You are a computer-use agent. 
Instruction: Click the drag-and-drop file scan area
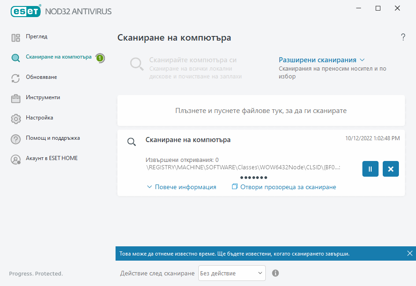[x=260, y=111]
